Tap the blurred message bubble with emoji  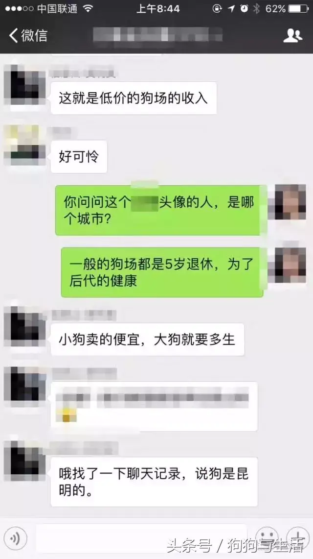coord(154,407)
